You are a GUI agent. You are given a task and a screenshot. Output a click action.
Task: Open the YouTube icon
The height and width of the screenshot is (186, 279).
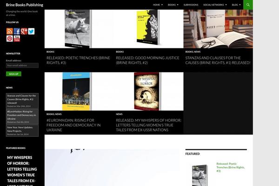17,39
